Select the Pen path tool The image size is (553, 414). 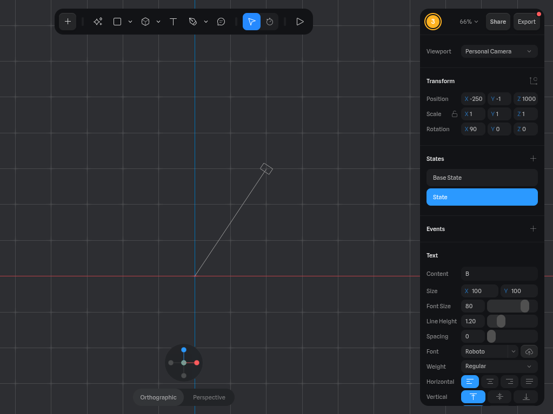click(x=193, y=22)
